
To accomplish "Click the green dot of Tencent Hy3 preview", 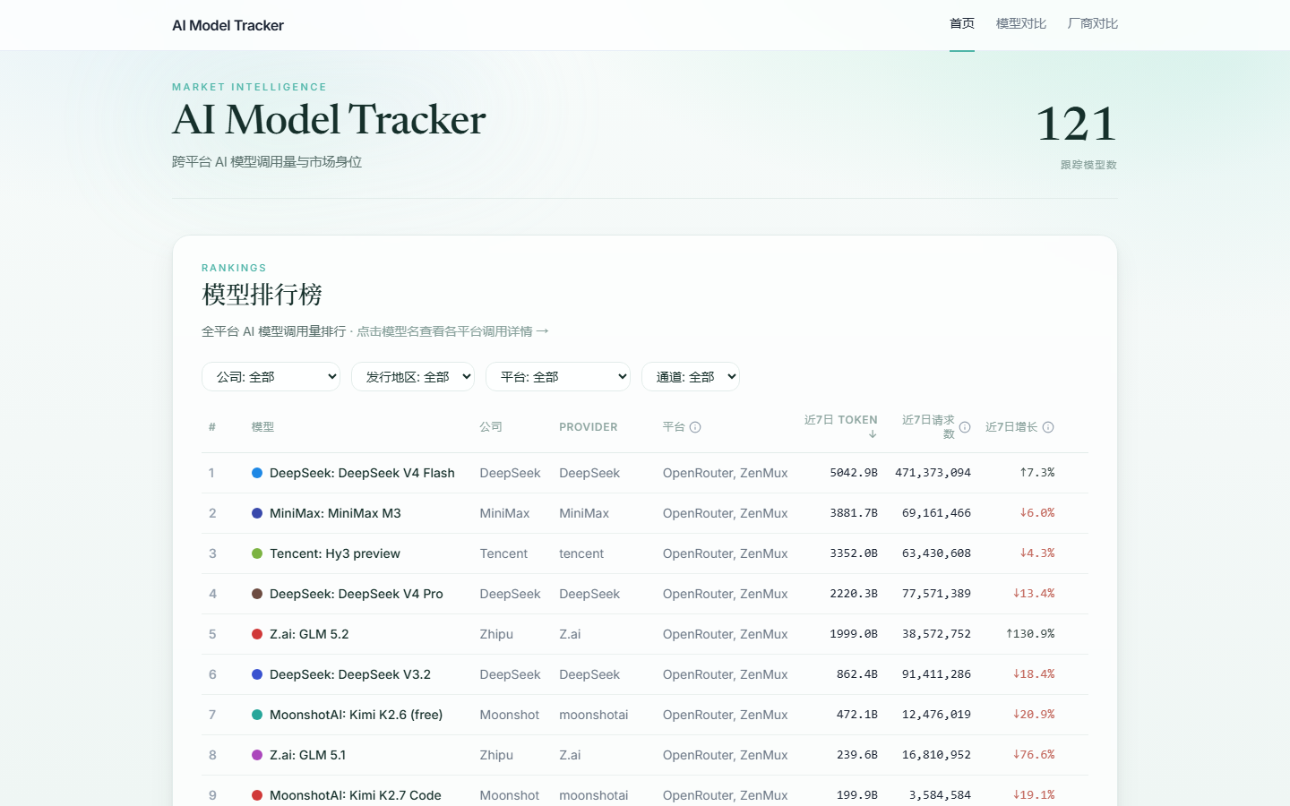I will pos(257,553).
